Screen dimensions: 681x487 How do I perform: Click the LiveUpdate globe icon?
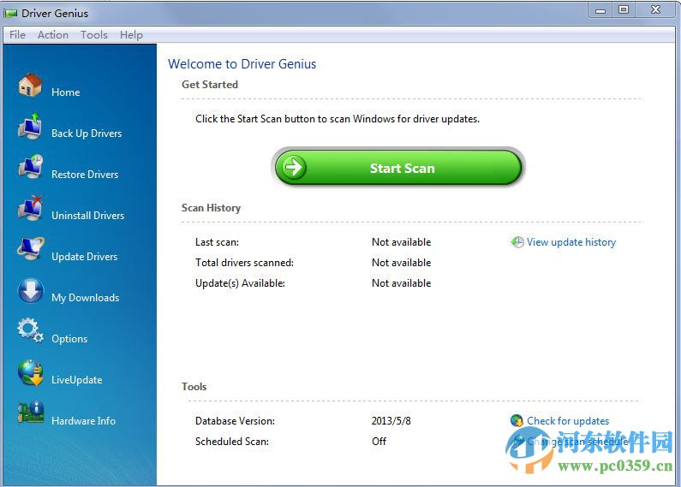click(x=30, y=372)
